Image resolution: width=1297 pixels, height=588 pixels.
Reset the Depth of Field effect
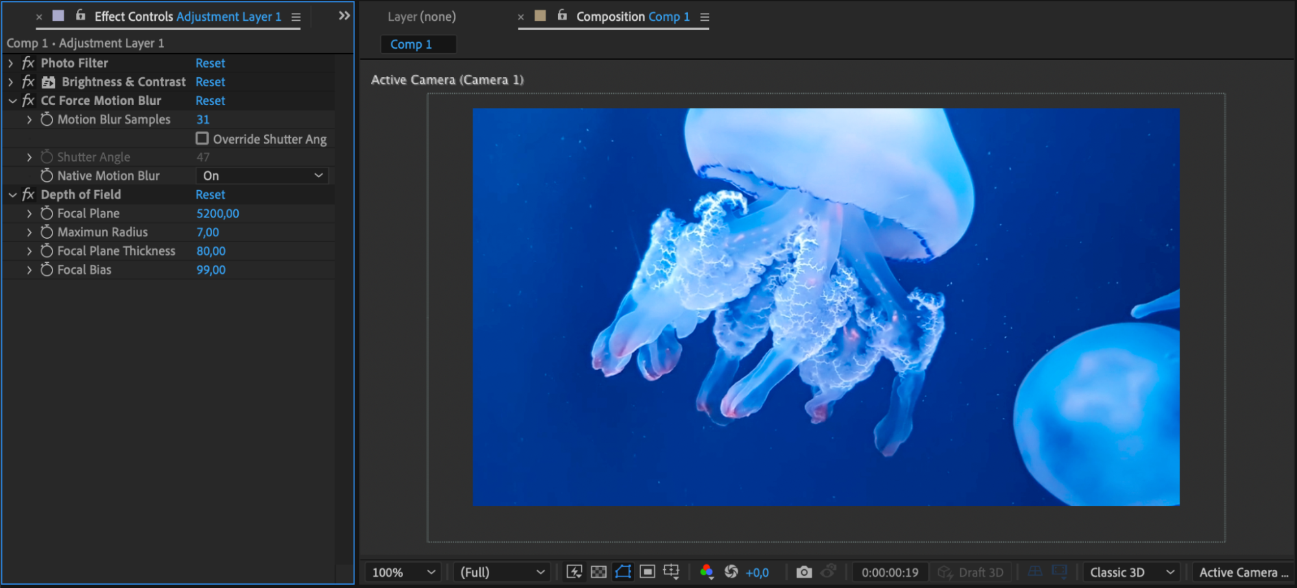pos(210,195)
